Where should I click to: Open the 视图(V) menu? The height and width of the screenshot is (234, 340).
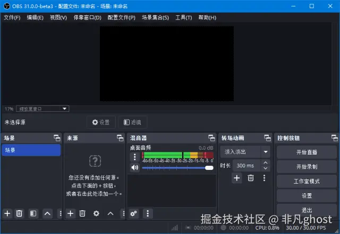pos(58,17)
